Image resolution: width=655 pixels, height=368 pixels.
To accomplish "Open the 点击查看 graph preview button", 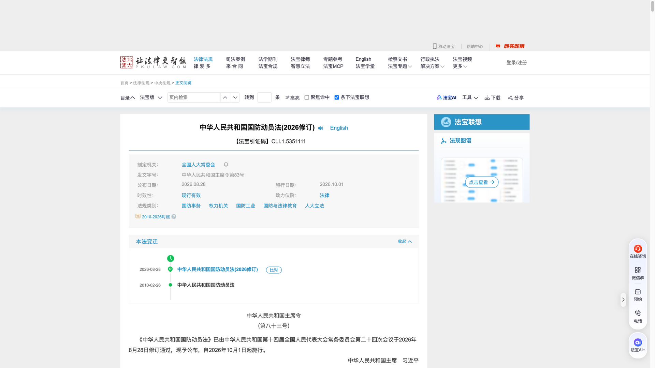I will tap(482, 182).
